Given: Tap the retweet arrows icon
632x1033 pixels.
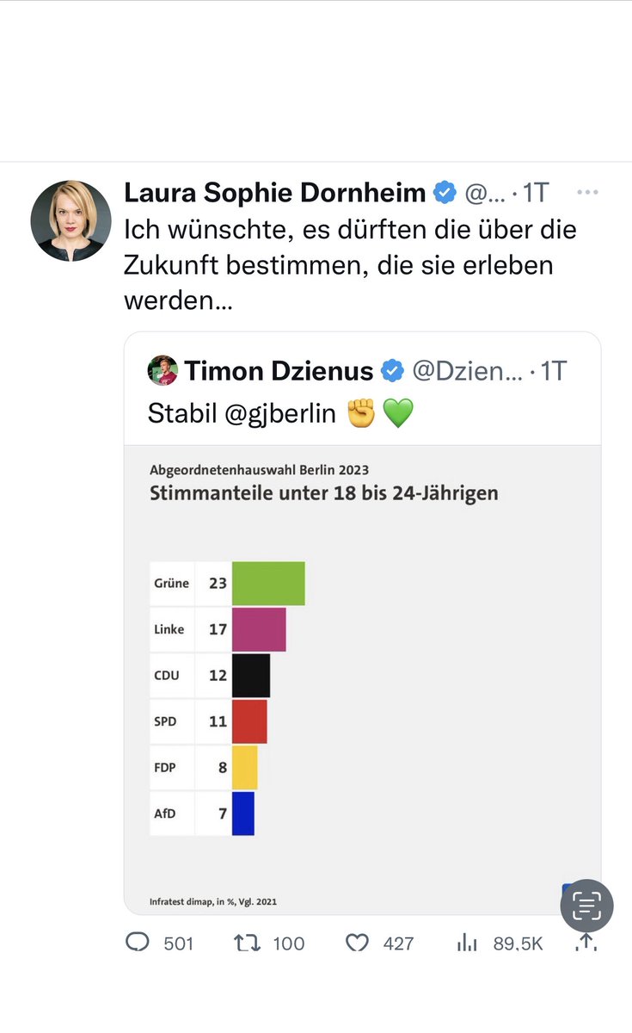Looking at the screenshot, I should tap(247, 943).
